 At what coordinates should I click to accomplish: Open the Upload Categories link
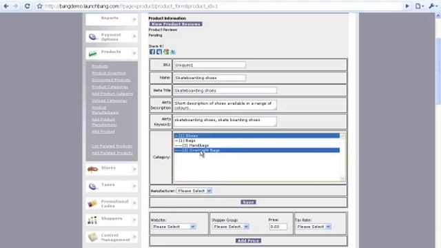pos(110,101)
